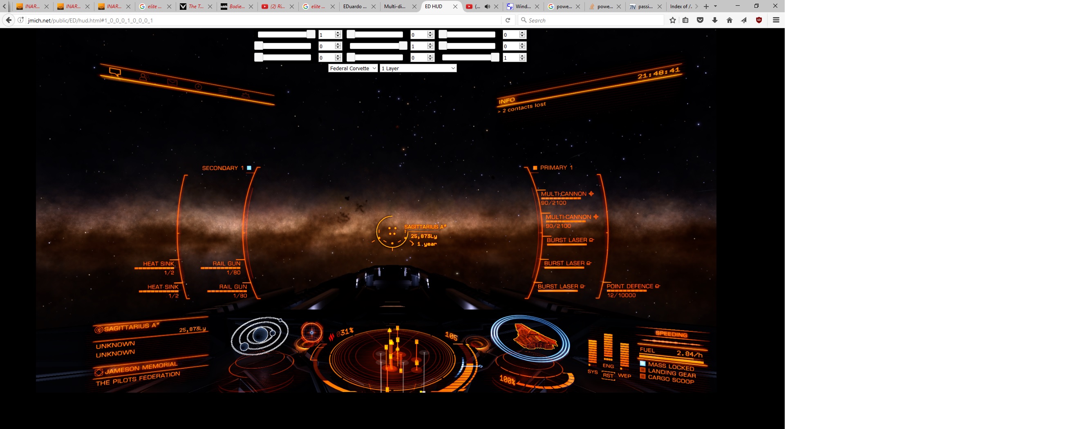1079x429 pixels.
Task: Click SAGITTARIUS A* label near the reticle
Action: coord(425,226)
